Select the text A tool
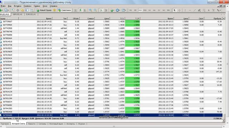The width and height of the screenshot is (229, 128). (x=209, y=10)
